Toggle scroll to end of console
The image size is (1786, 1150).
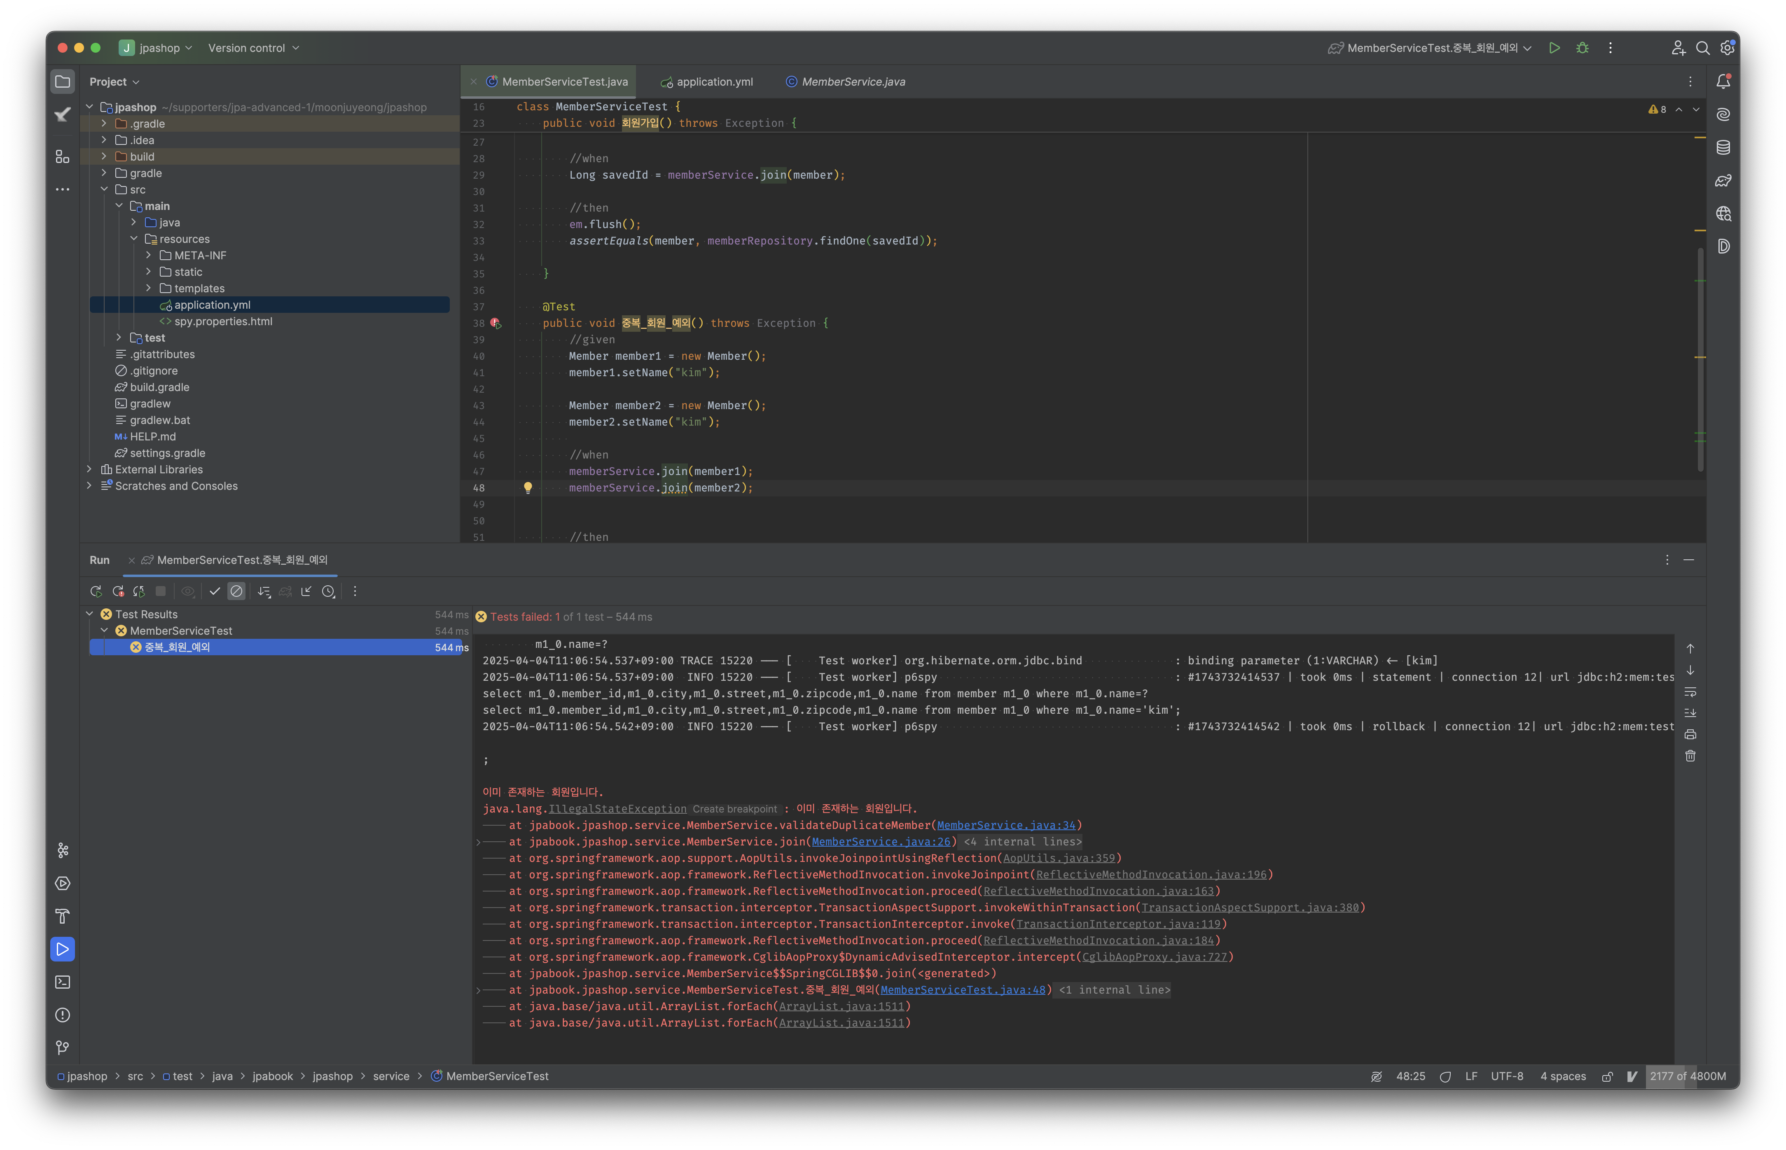[1690, 713]
